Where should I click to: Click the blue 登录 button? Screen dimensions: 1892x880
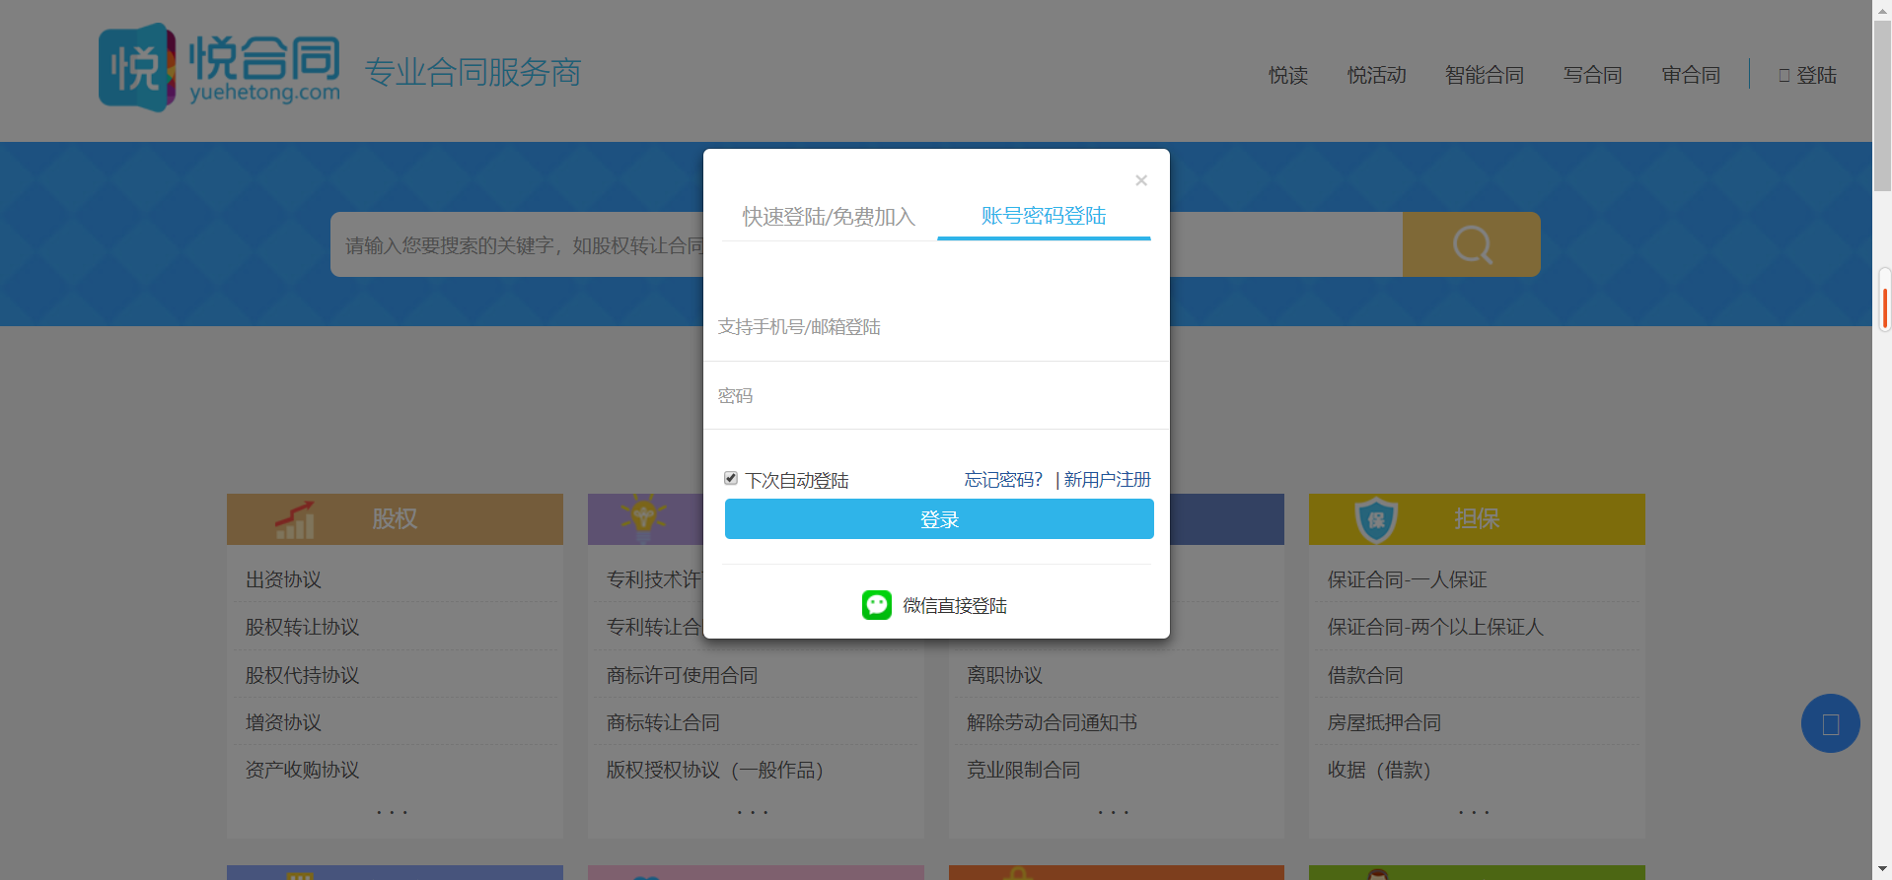point(939,519)
